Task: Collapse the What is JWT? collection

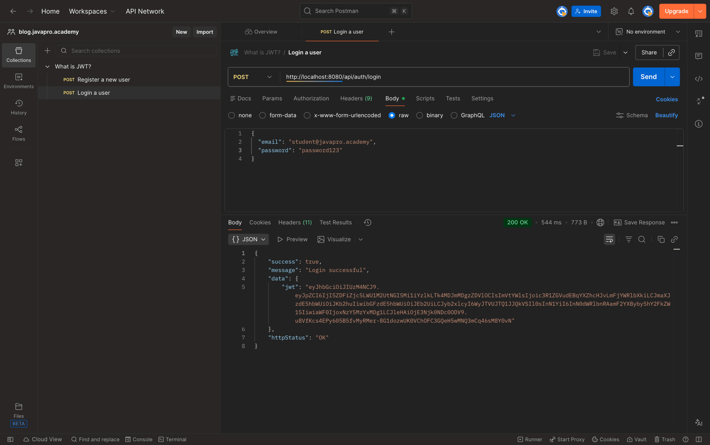Action: point(47,66)
